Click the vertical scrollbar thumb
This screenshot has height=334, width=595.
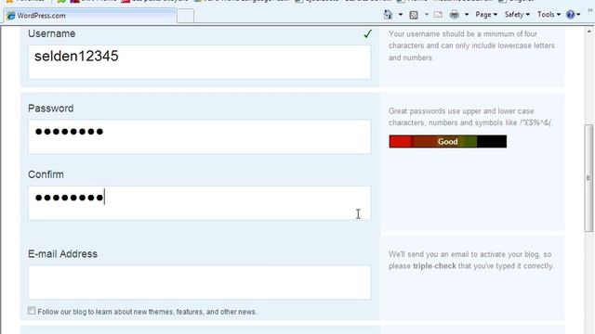(x=588, y=178)
